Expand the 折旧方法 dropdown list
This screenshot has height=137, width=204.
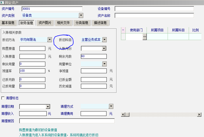(x=50, y=40)
